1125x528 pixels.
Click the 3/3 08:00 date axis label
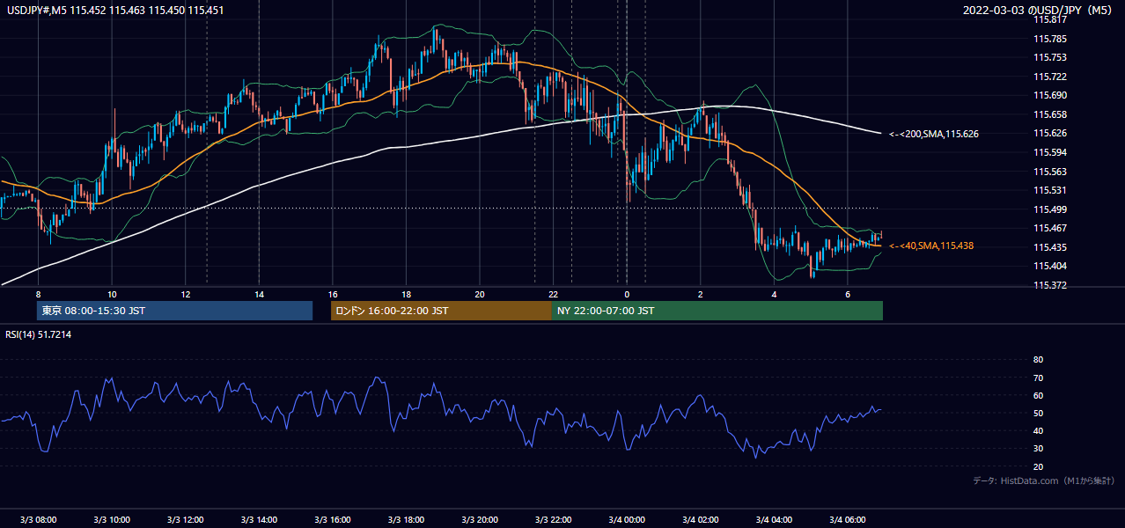click(38, 519)
